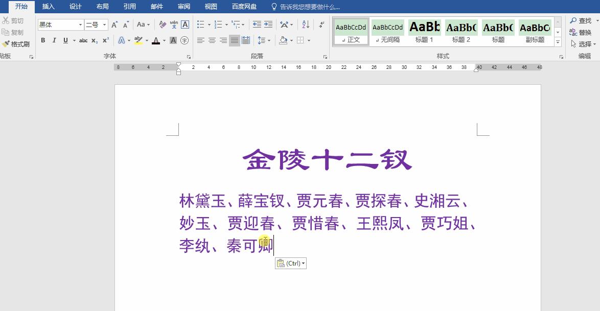Screen dimensions: 600x311
Task: Toggle italic formatting
Action: [54, 40]
